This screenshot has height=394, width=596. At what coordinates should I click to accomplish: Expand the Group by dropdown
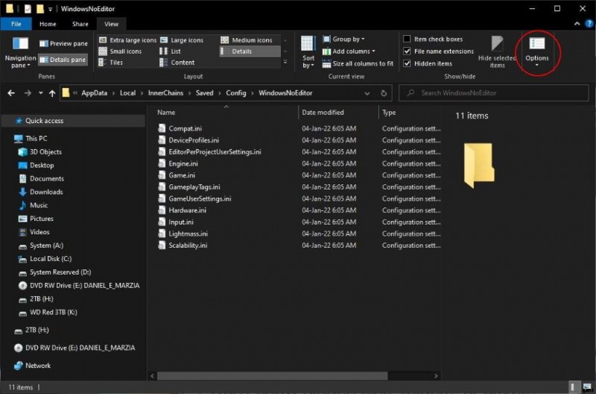click(x=348, y=40)
